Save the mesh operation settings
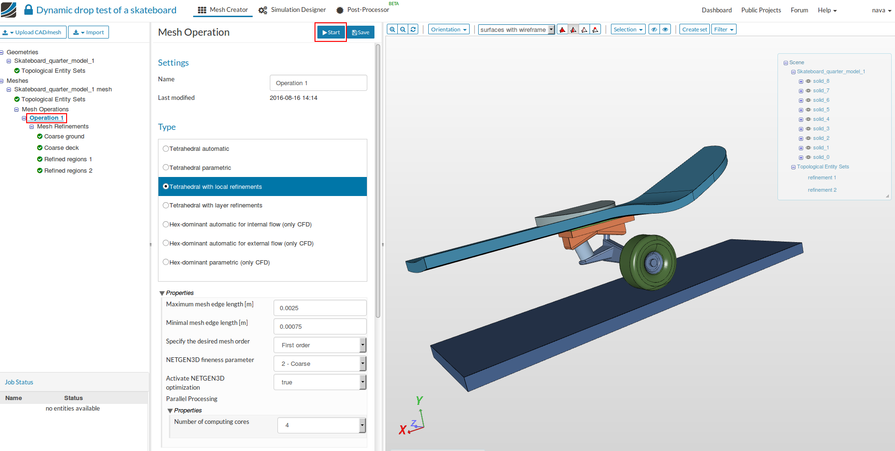 coord(361,32)
